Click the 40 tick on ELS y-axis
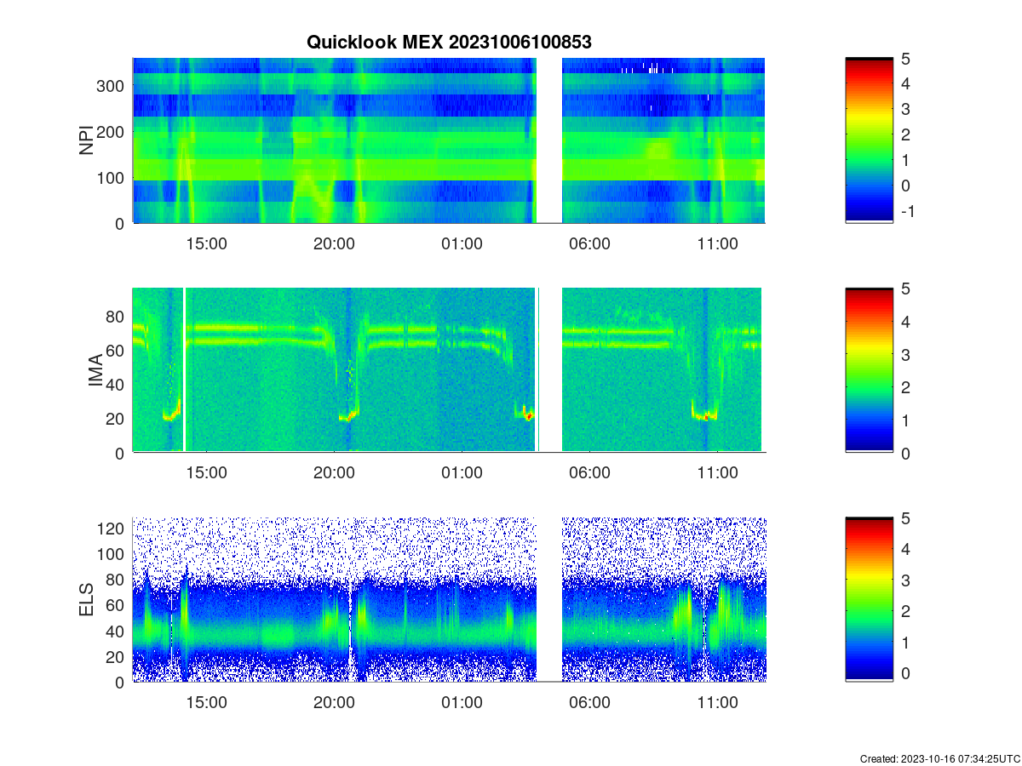Screen dimensions: 1022x766 [116, 631]
